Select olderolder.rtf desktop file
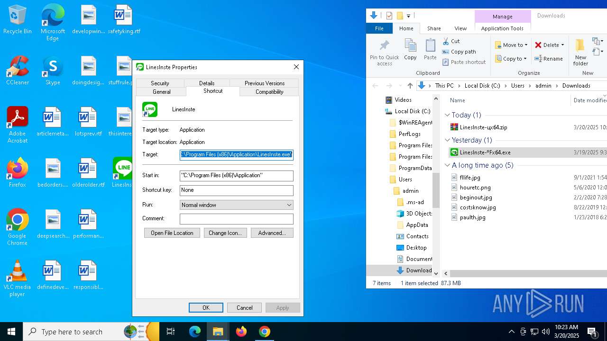This screenshot has height=341, width=607. click(88, 173)
